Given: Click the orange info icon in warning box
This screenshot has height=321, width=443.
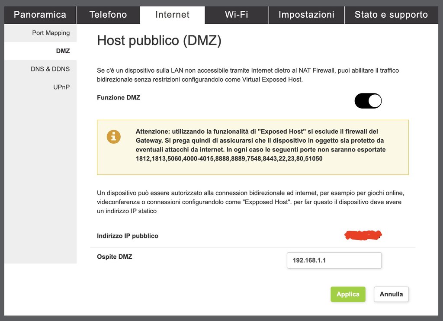Looking at the screenshot, I should point(114,137).
